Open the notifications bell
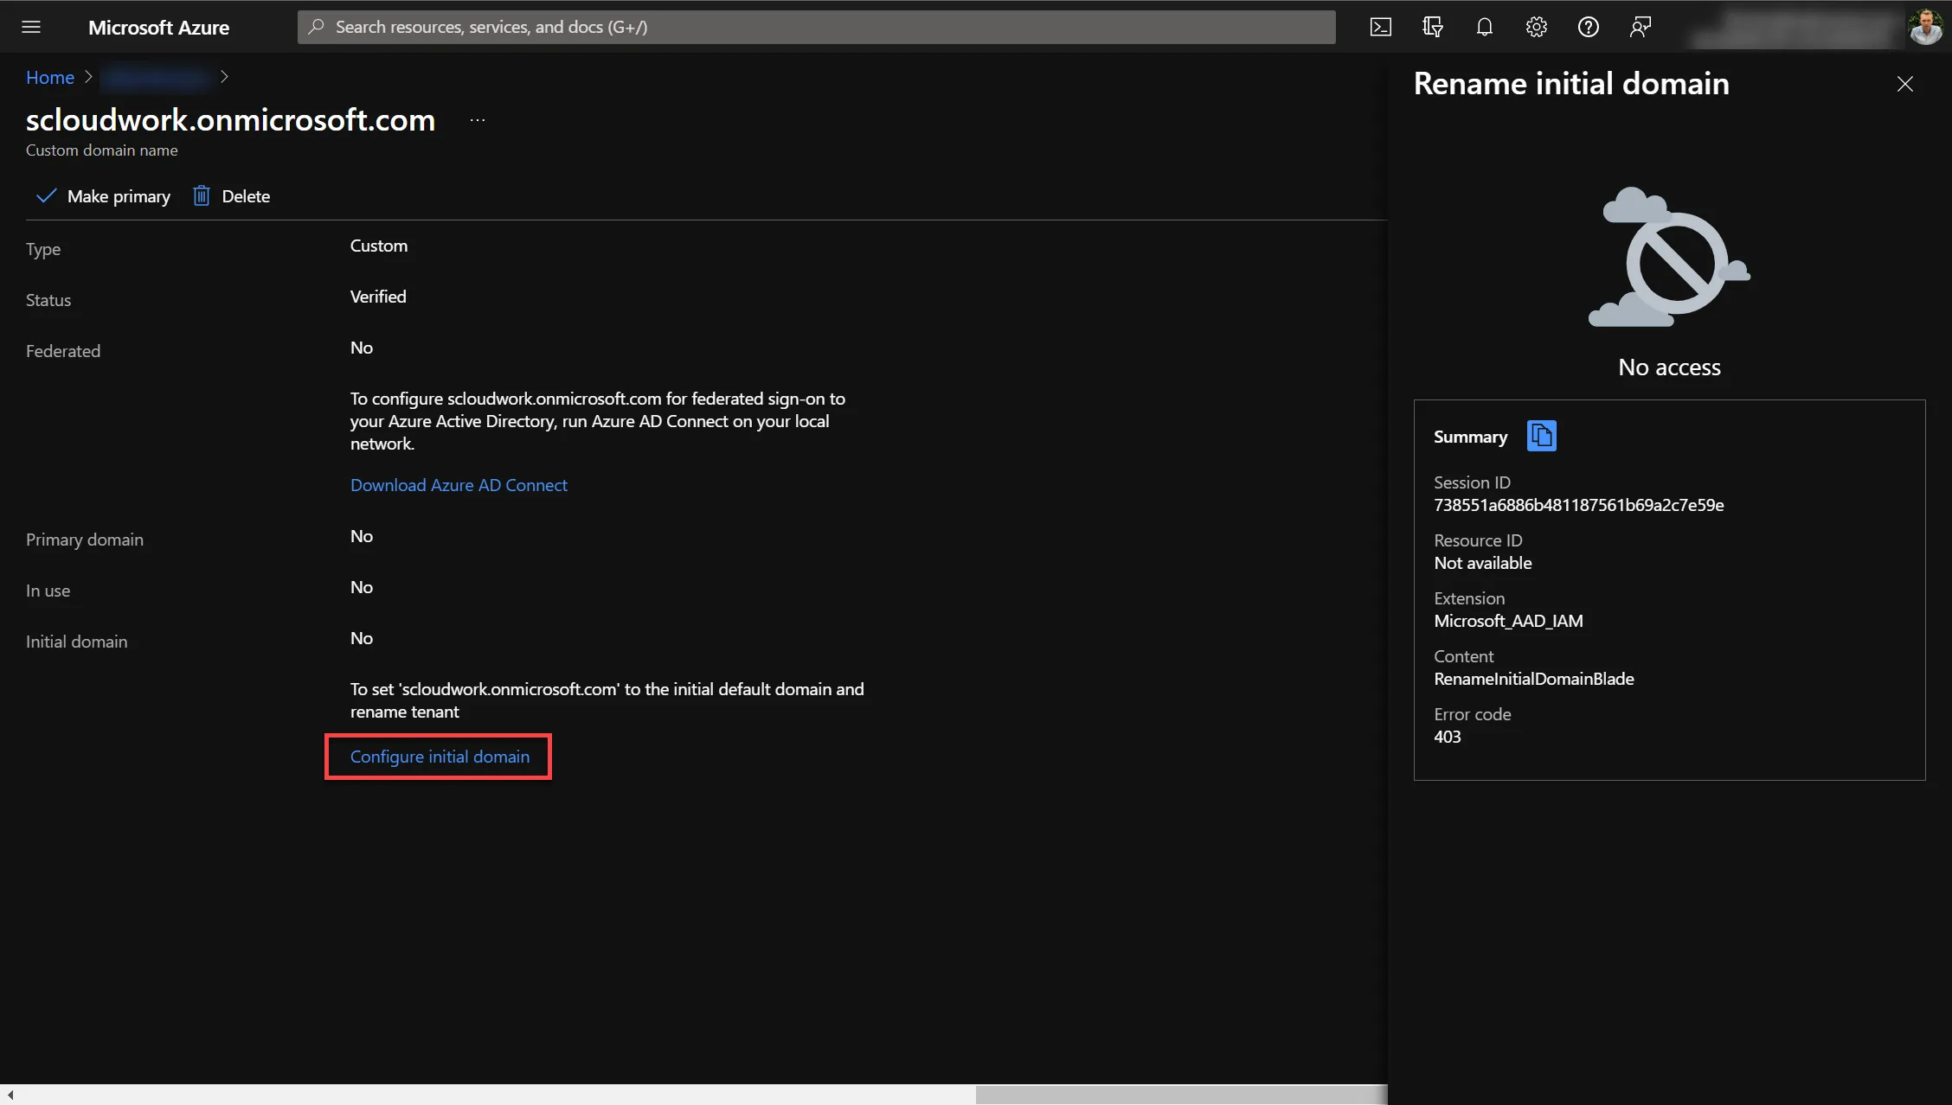Viewport: 1952px width, 1105px height. (1485, 27)
